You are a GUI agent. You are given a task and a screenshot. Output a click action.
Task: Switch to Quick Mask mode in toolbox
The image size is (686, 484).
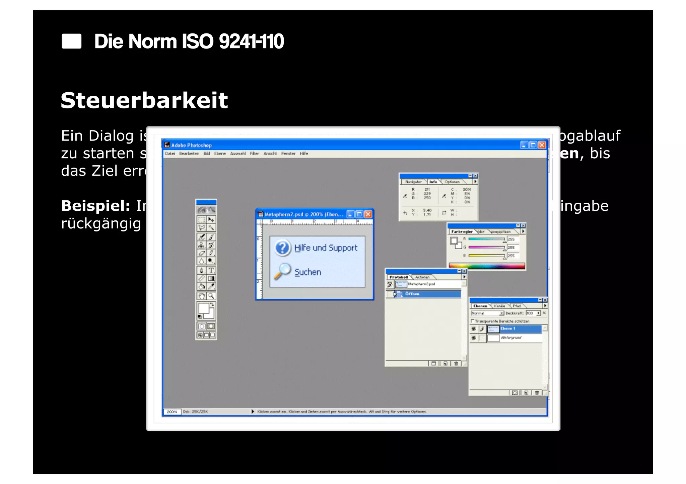[x=211, y=326]
